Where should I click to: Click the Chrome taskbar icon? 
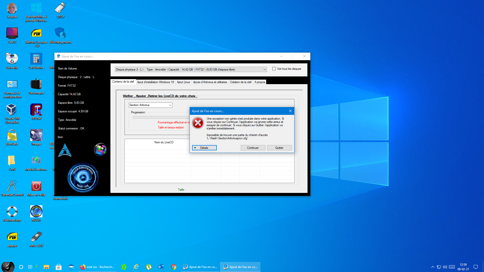click(173, 267)
